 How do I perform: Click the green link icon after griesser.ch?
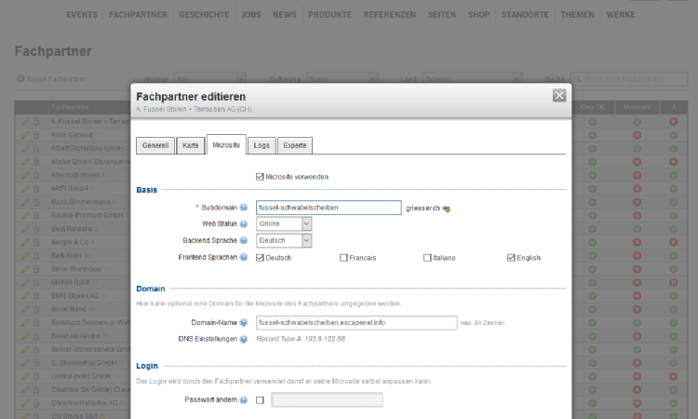tap(446, 209)
